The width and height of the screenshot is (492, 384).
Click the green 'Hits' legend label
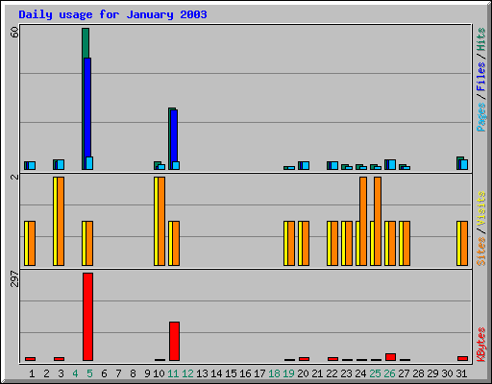tap(480, 39)
